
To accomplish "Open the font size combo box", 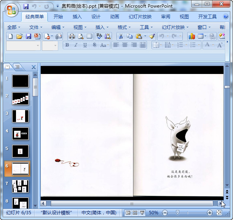I will pos(50,46).
